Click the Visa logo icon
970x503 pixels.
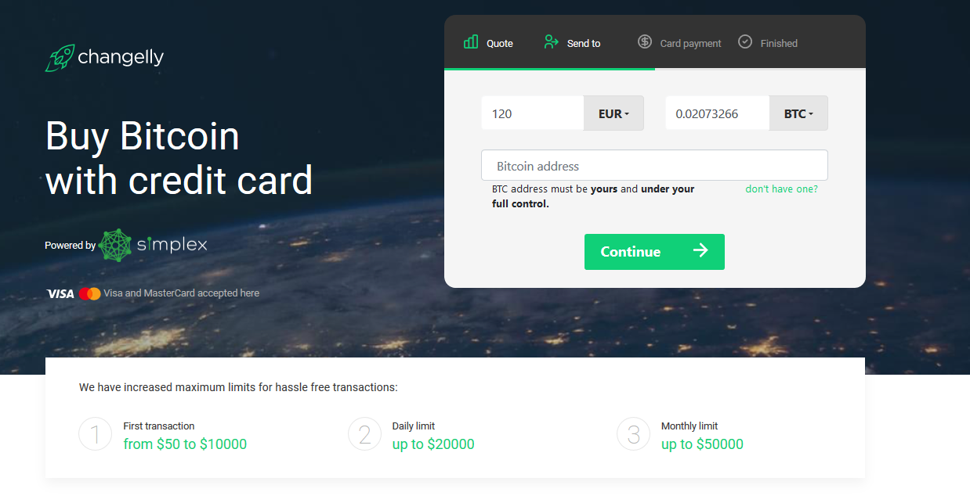click(60, 293)
